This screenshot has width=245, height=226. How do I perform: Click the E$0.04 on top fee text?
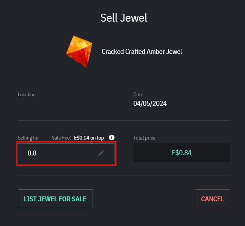pyautogui.click(x=89, y=138)
